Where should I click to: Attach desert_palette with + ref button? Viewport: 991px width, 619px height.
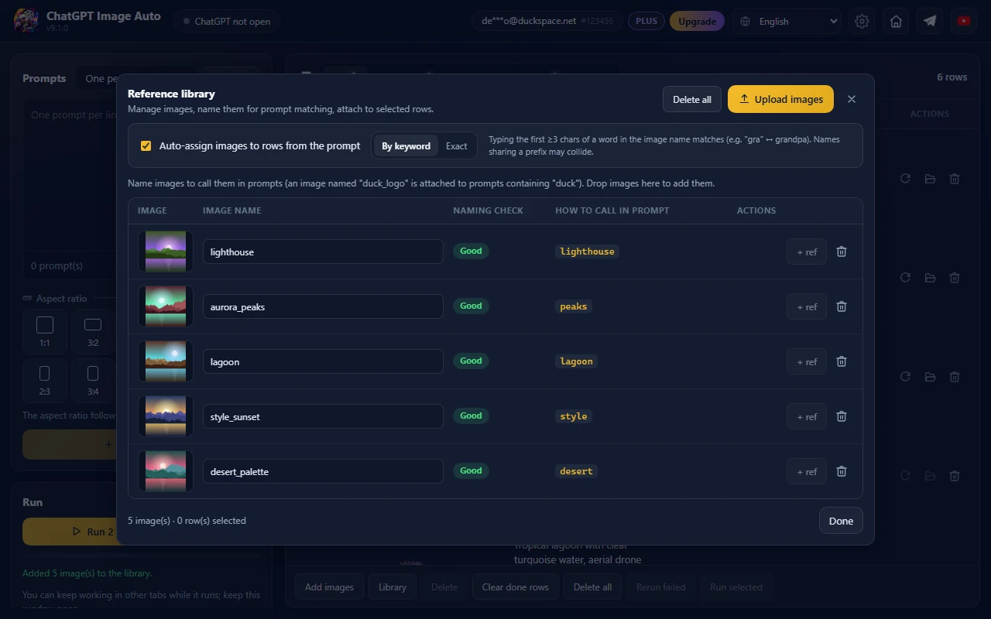[807, 471]
